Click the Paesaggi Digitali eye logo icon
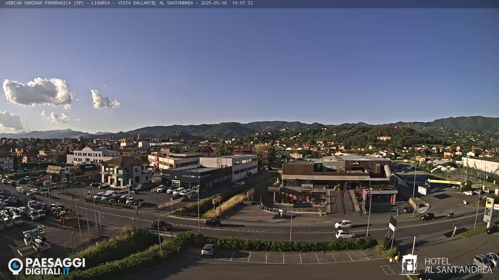Image resolution: width=499 pixels, height=280 pixels. point(16,266)
